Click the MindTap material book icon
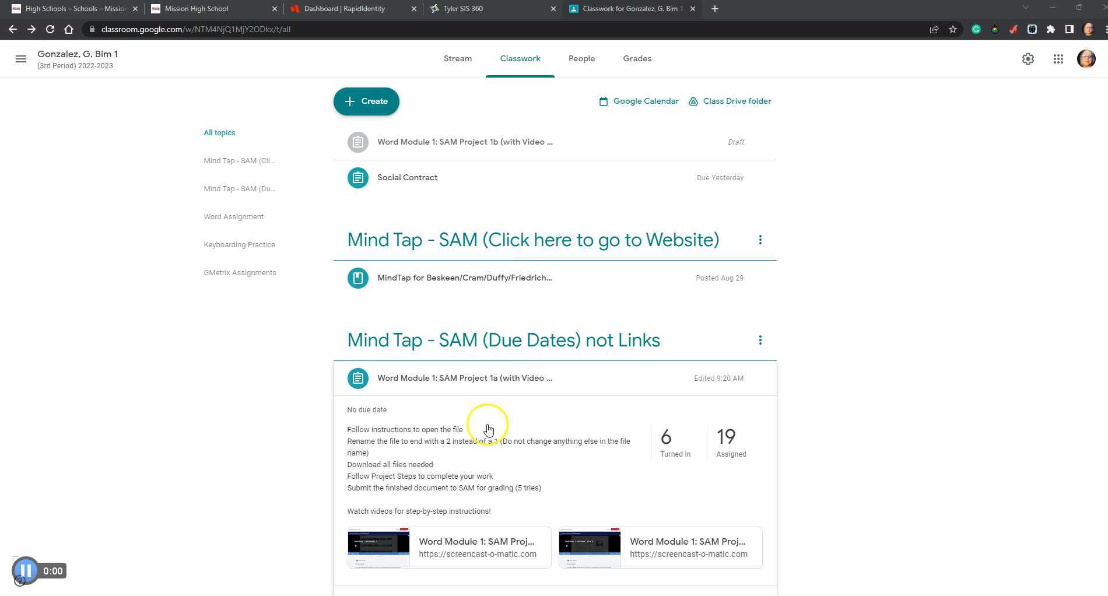 click(x=357, y=278)
